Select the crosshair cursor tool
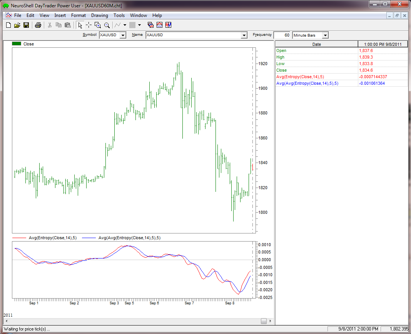Screen dimensions: 411x334 tap(89, 25)
